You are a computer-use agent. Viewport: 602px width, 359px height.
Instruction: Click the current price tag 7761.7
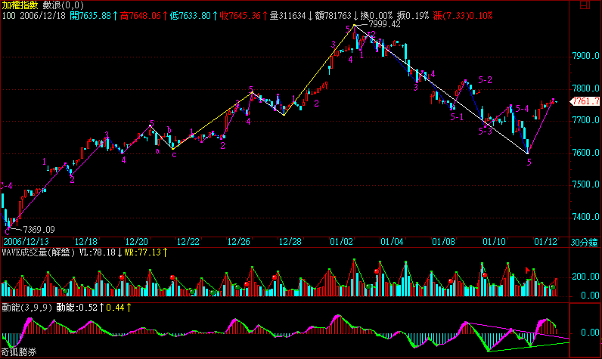tap(586, 101)
